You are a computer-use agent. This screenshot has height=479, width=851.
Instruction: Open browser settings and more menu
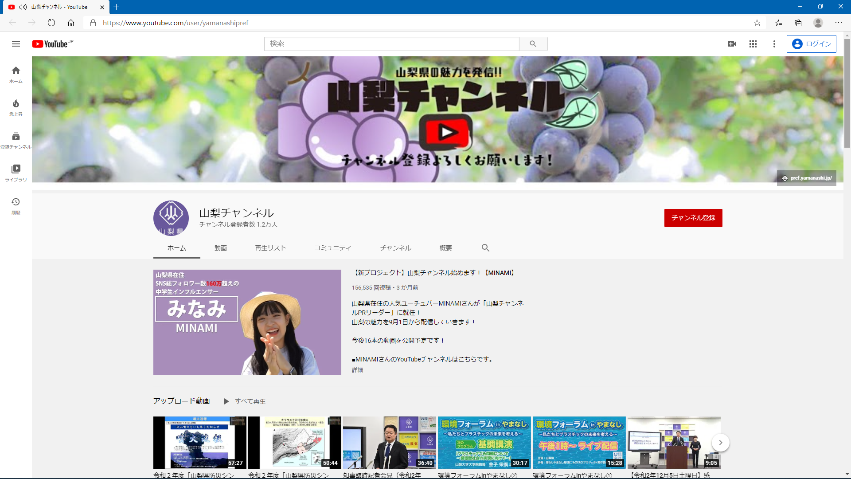tap(839, 23)
